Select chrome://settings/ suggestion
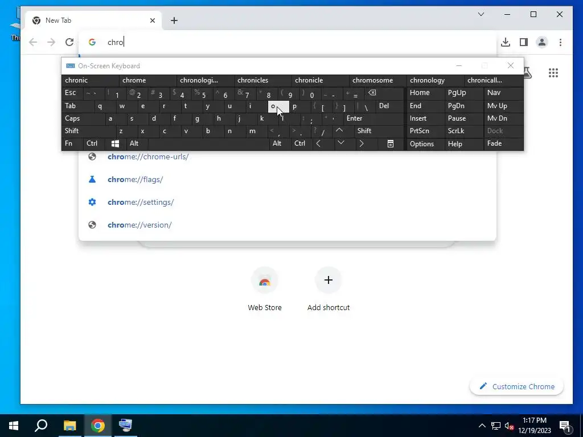 287,202
